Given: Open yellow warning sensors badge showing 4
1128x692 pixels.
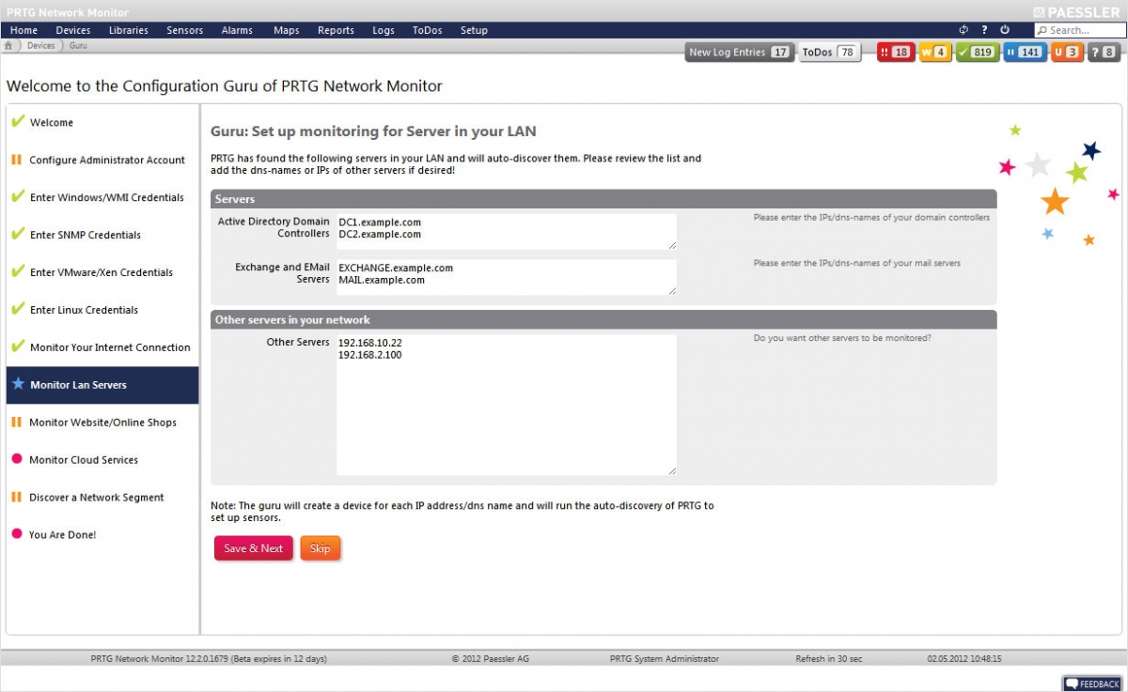Looking at the screenshot, I should click(x=935, y=53).
